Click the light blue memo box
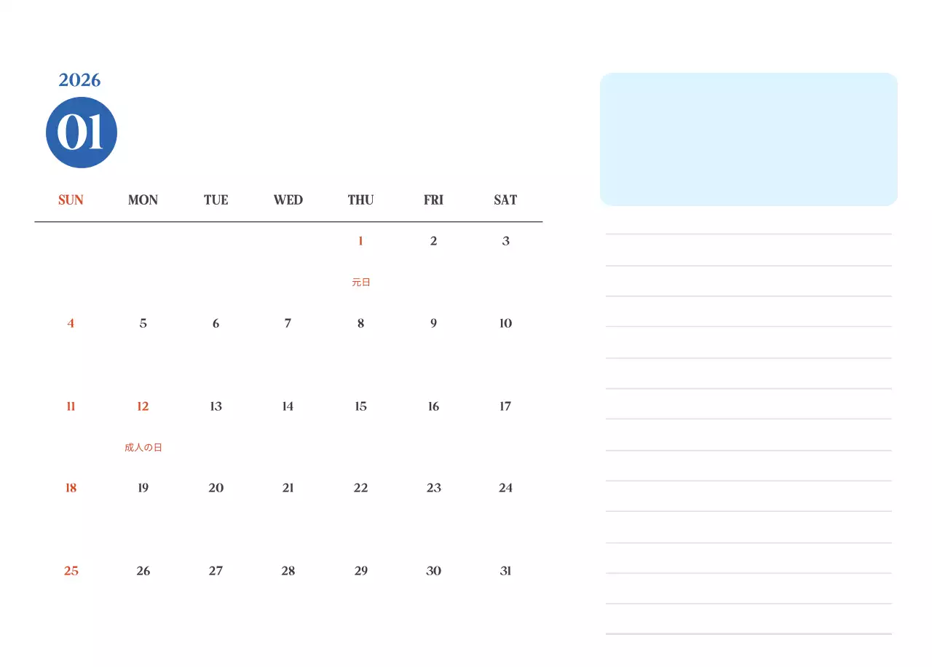Viewport: 932px width, 667px height. click(x=749, y=139)
